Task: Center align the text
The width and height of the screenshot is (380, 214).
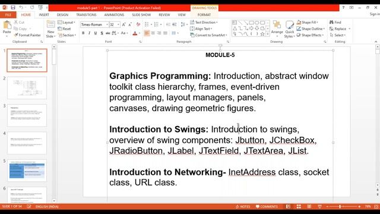Action: pyautogui.click(x=153, y=33)
